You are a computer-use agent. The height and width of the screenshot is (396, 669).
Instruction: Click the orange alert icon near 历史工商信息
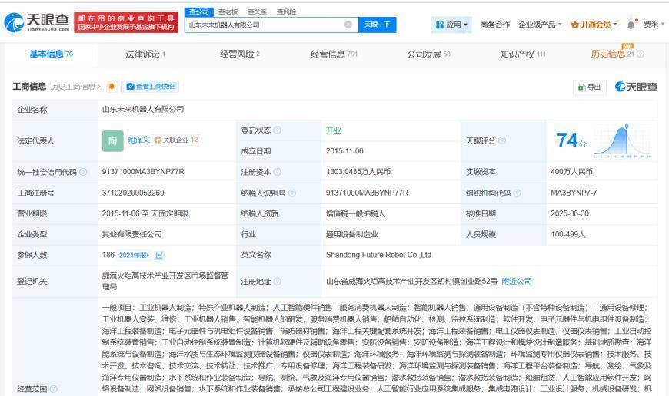(111, 86)
